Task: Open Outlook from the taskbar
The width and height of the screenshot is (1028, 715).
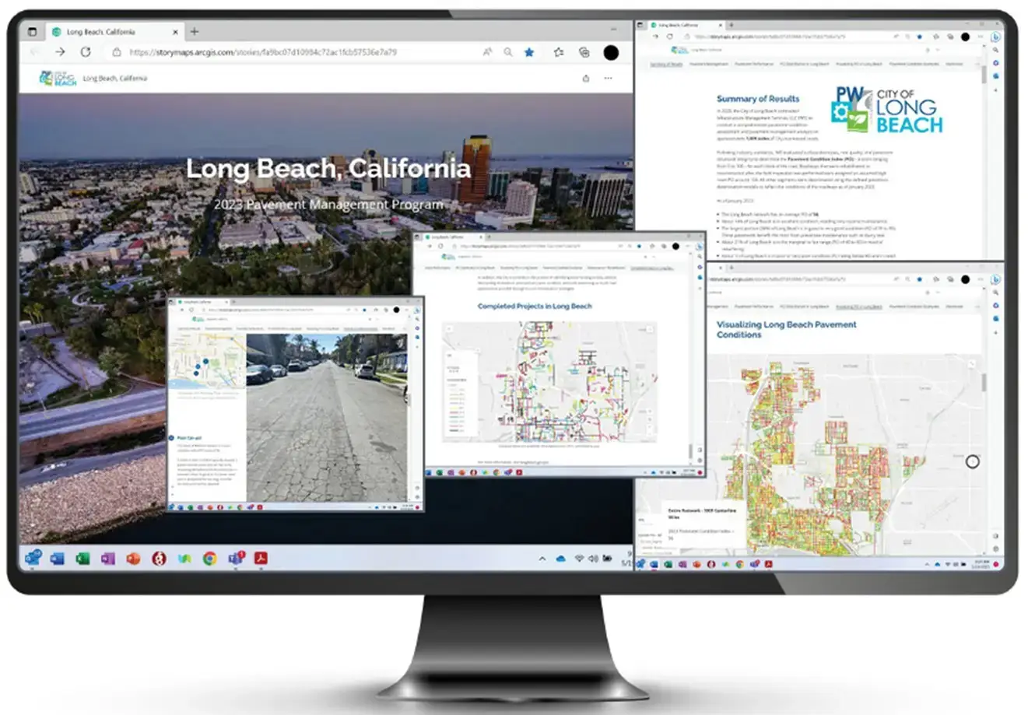Action: point(33,558)
